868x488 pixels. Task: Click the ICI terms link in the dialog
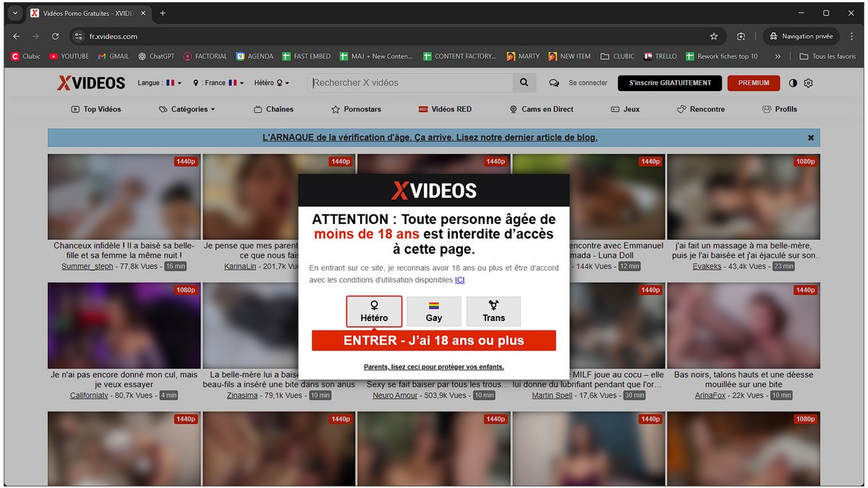459,280
